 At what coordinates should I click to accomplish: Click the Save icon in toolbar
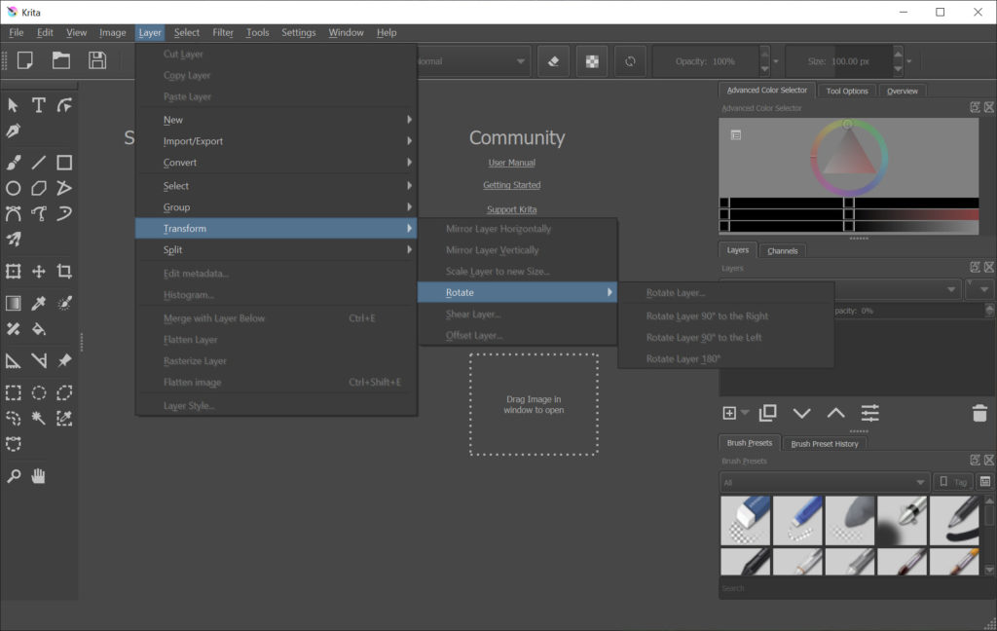(97, 60)
